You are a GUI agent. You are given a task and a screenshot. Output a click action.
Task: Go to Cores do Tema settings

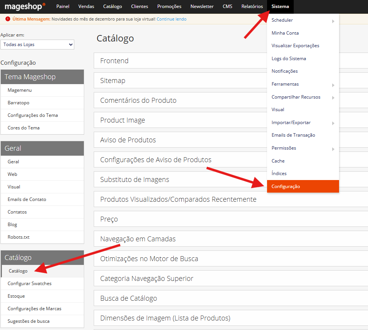click(24, 128)
